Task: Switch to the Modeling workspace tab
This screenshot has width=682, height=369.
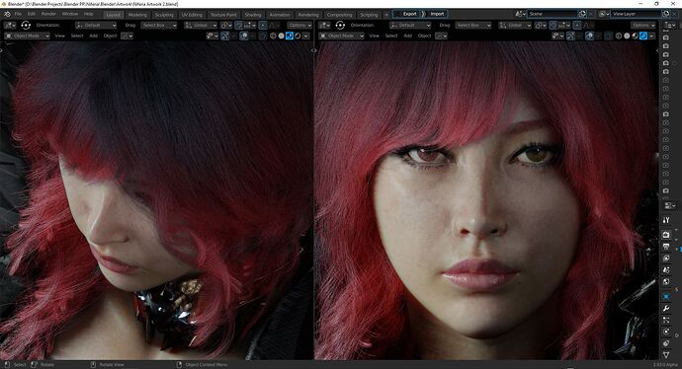Action: [x=137, y=15]
